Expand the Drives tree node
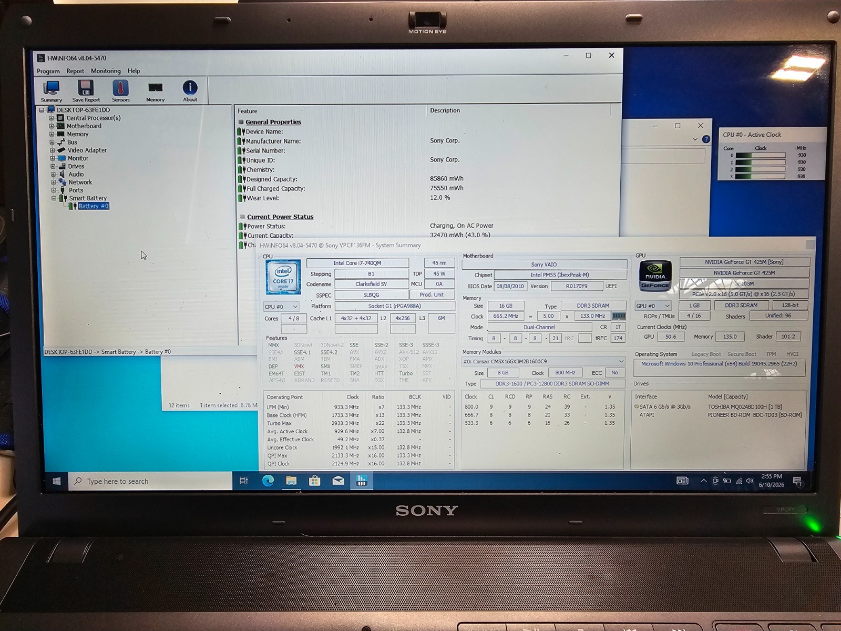This screenshot has height=631, width=841. tap(53, 166)
